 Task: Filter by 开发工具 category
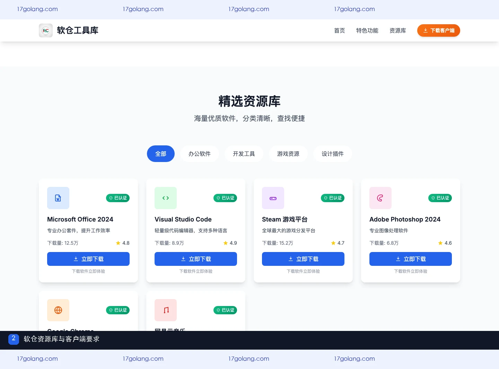click(244, 154)
